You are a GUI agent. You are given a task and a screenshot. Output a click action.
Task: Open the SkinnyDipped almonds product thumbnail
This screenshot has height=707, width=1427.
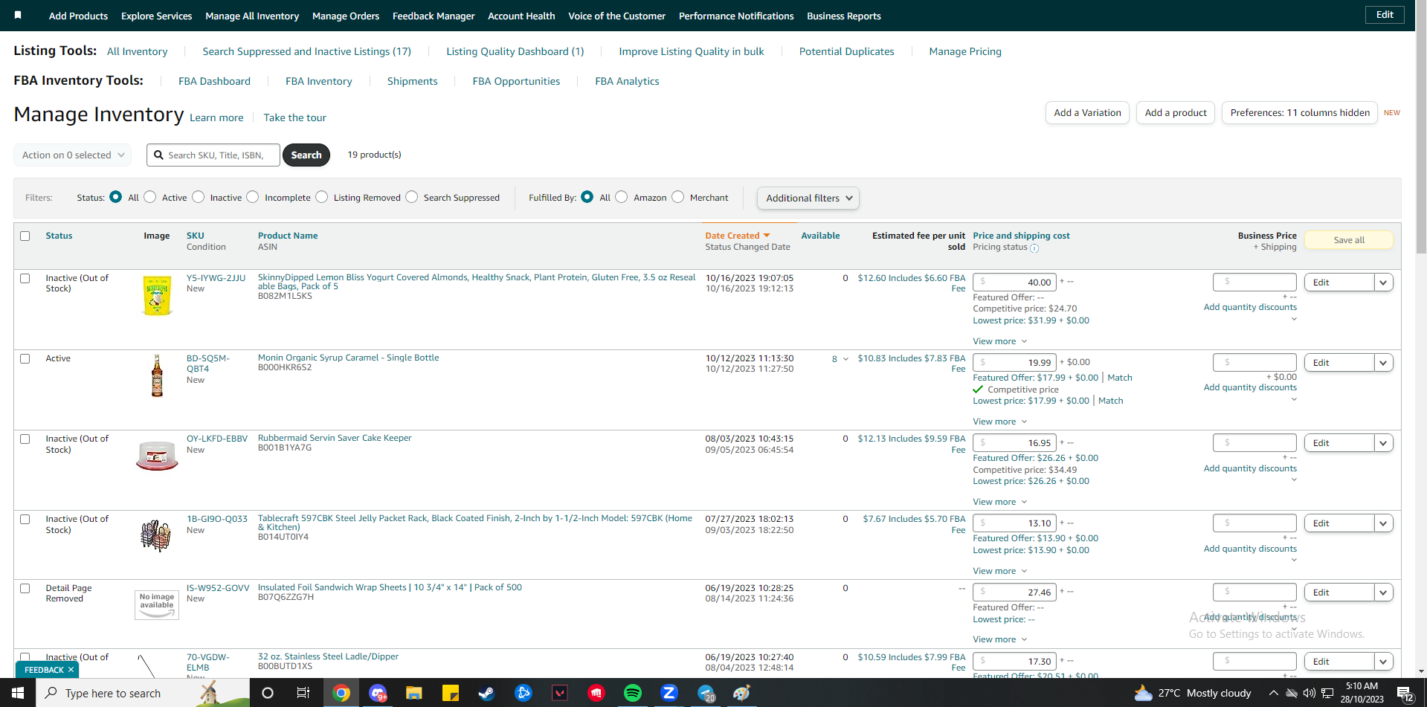click(157, 294)
